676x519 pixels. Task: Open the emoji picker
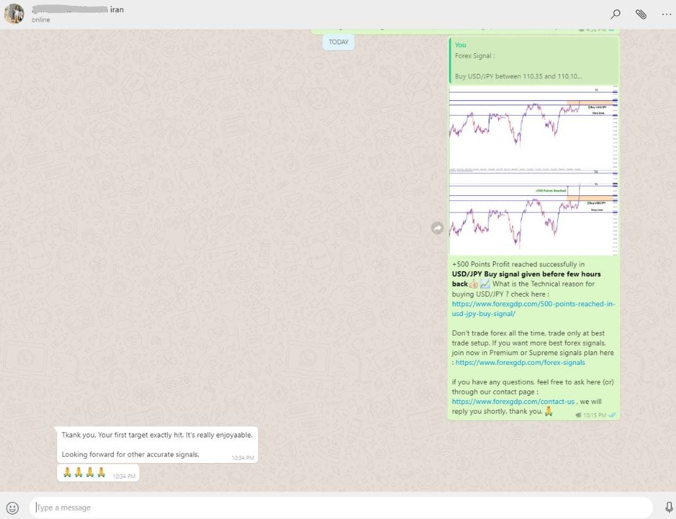tap(12, 508)
